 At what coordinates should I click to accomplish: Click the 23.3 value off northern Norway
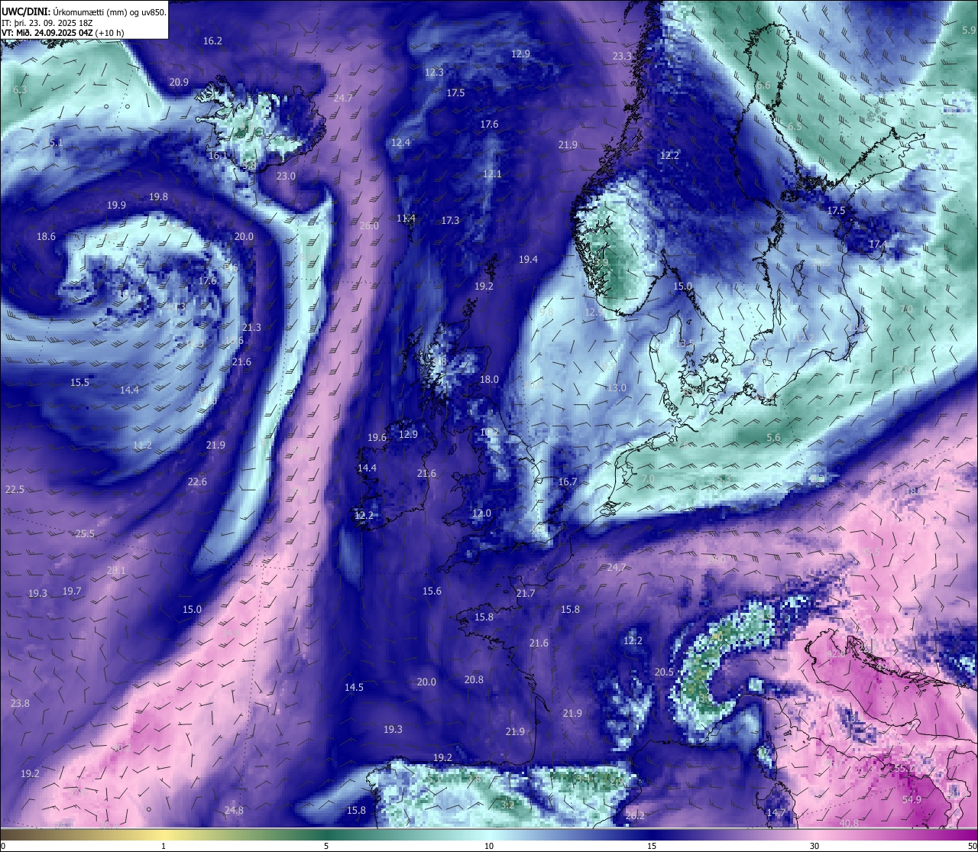(x=622, y=56)
